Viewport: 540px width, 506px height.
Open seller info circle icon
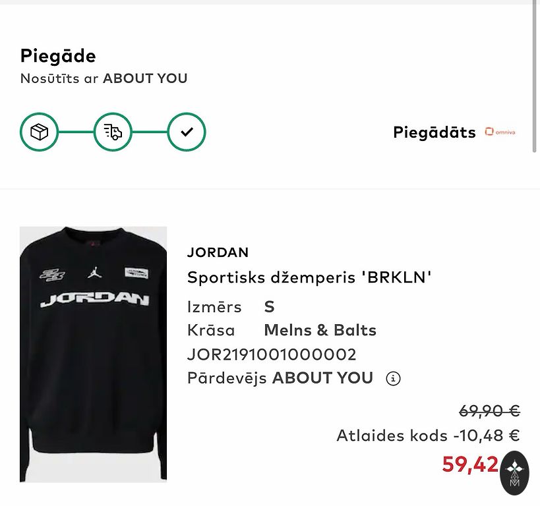click(x=393, y=379)
